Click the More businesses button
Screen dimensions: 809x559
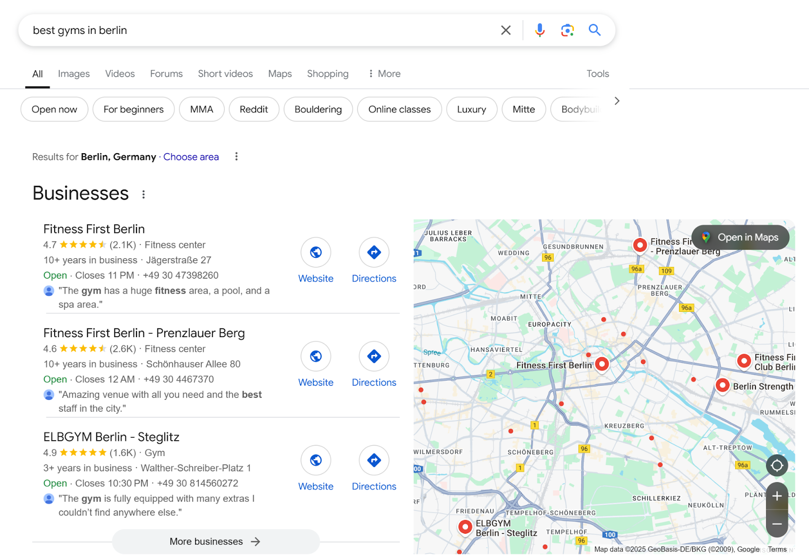215,541
